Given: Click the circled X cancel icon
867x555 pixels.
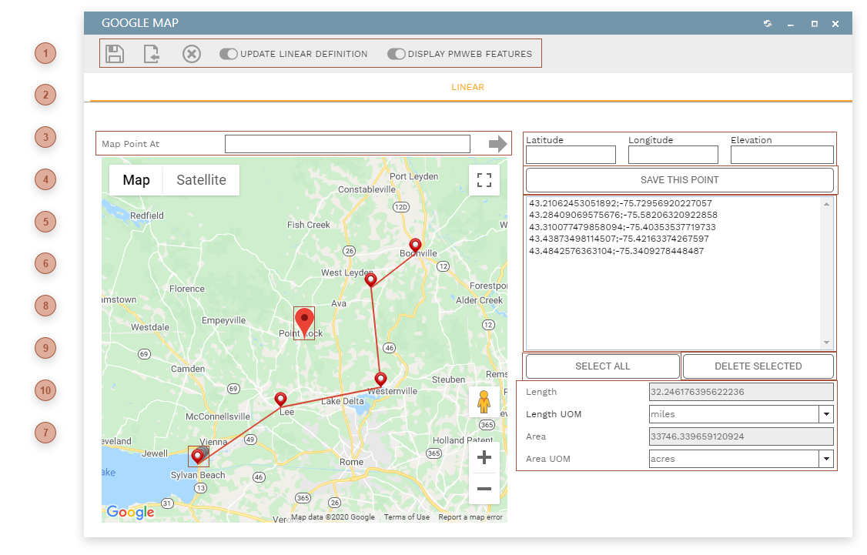Looking at the screenshot, I should tap(192, 54).
